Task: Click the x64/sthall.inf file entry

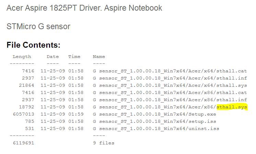Action: (170, 78)
